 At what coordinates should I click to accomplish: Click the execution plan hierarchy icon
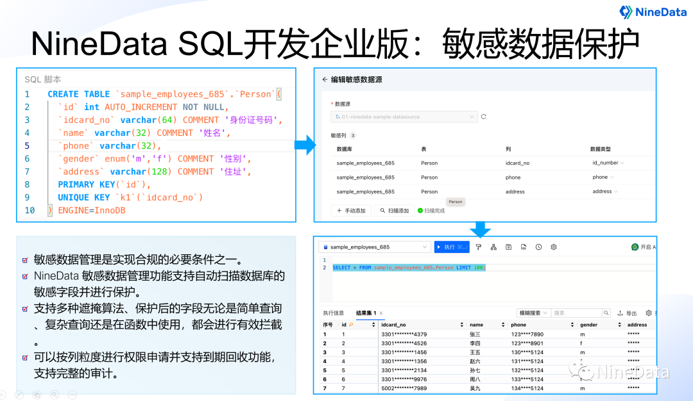tap(493, 247)
